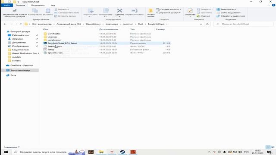Copy path of selected file
The width and height of the screenshot is (276, 155).
[x=67, y=12]
